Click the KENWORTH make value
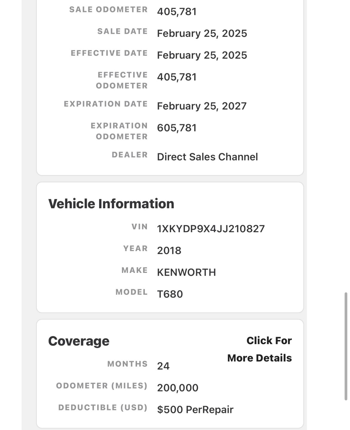Viewport: 350px width, 430px height. pyautogui.click(x=186, y=272)
